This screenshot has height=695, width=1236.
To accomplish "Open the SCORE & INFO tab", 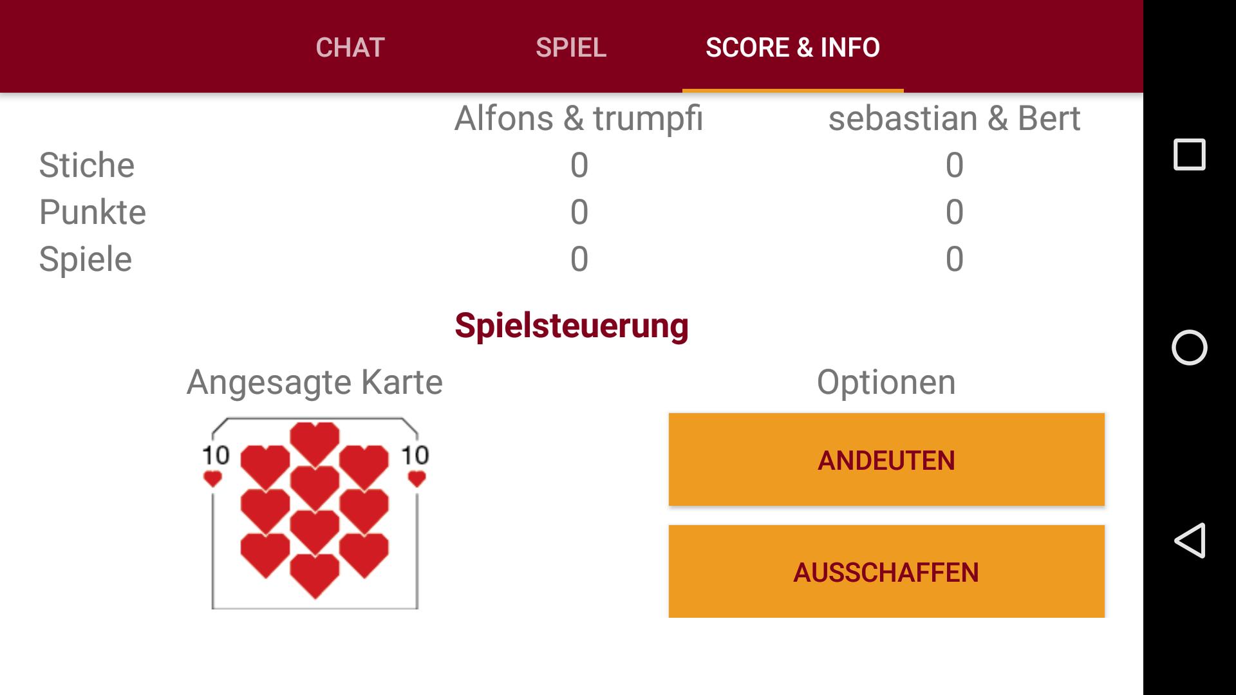I will click(x=792, y=47).
